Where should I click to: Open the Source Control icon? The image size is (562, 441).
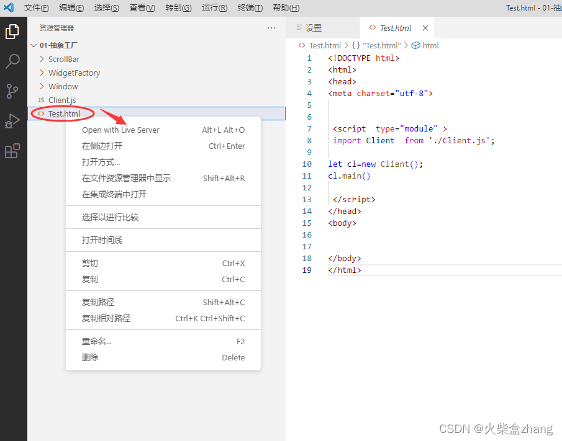[14, 91]
